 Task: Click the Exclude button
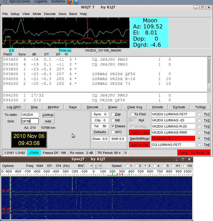[x=179, y=107]
